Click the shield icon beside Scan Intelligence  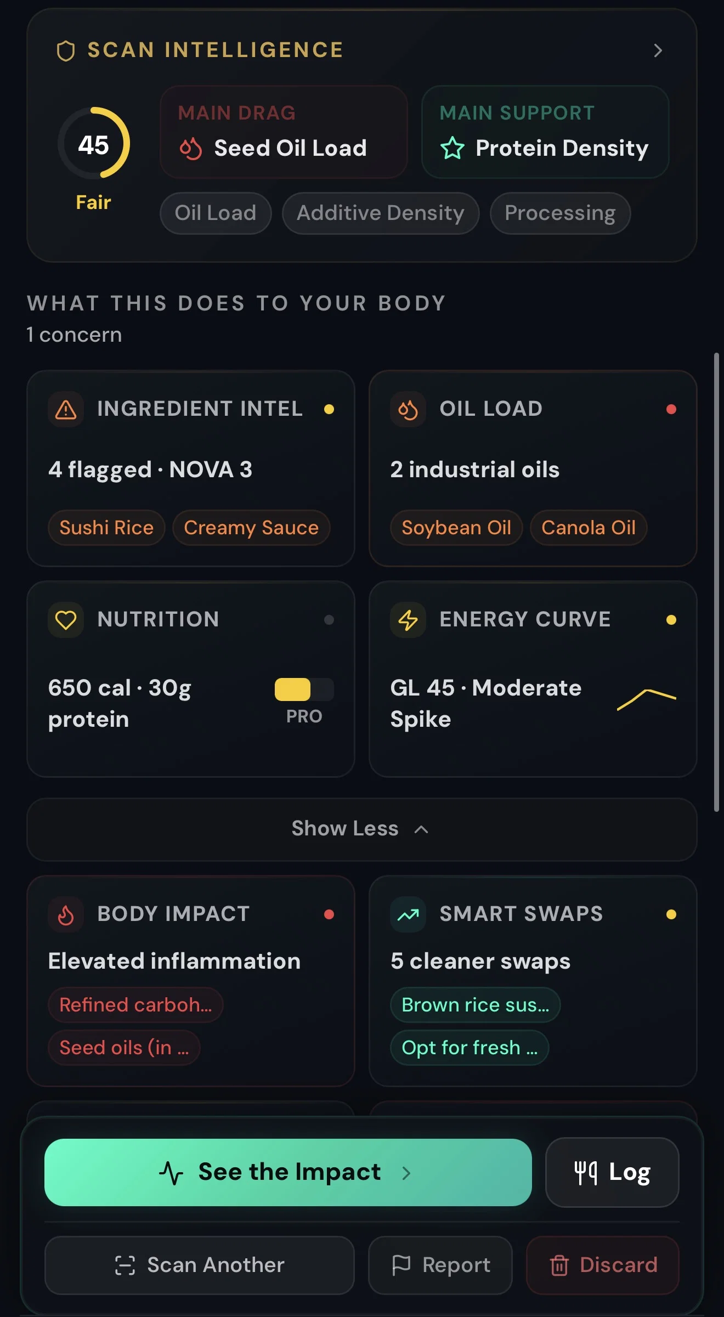(x=66, y=50)
